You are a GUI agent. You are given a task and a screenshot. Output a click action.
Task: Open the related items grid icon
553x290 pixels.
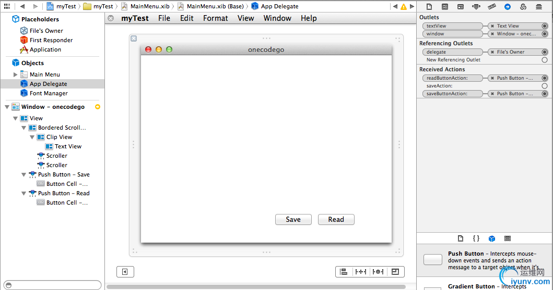point(7,6)
